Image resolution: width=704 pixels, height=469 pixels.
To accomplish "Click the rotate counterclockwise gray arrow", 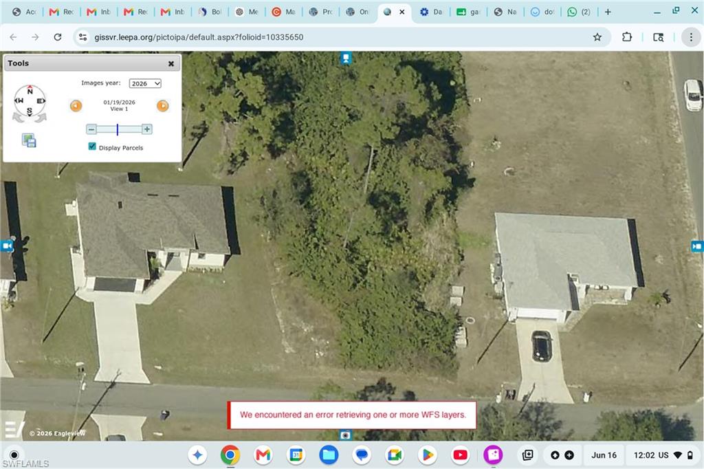I will click(19, 118).
